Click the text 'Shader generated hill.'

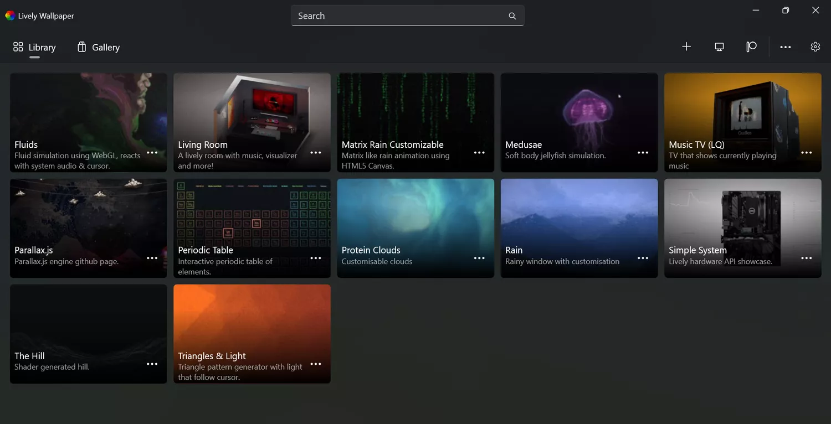[52, 367]
